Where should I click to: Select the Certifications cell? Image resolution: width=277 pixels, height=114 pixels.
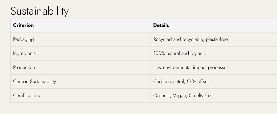point(26,95)
